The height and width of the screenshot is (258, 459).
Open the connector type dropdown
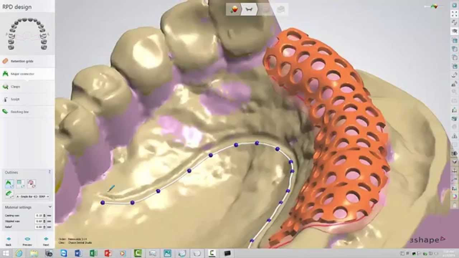point(33,197)
